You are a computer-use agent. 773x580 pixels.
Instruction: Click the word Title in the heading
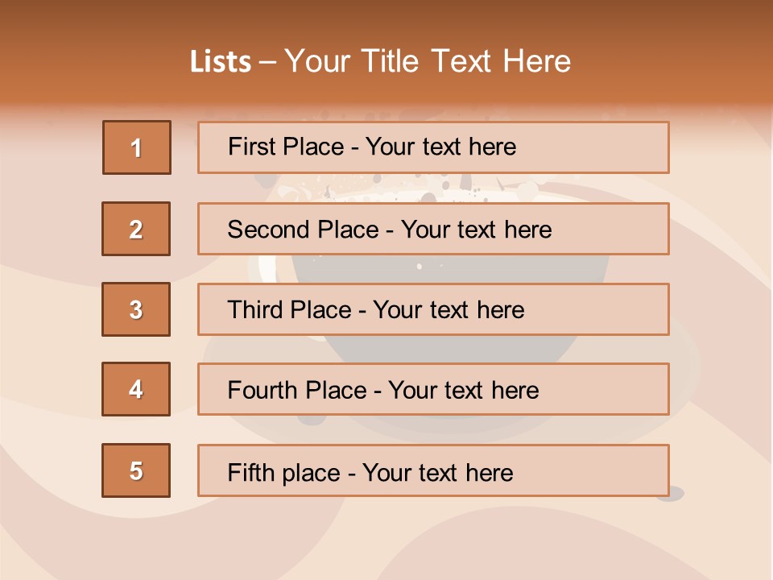tap(390, 62)
